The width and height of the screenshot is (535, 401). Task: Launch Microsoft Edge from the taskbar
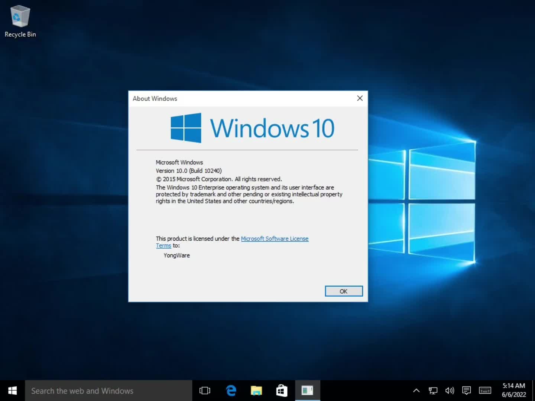pyautogui.click(x=231, y=391)
